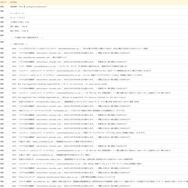Select the SKIP line for Temu
Image resolution: width=188 pixels, height=188 pixels.
click(94, 58)
